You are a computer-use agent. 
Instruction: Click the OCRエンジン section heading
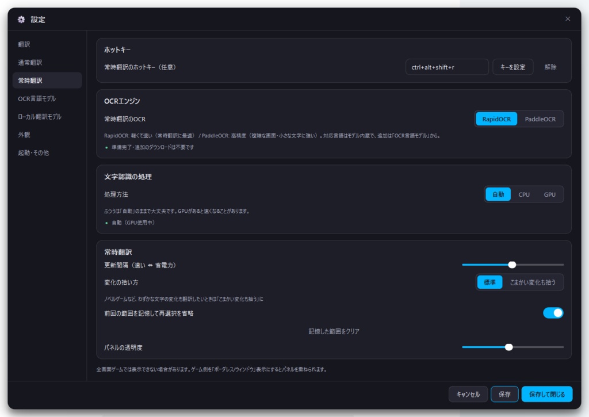122,101
